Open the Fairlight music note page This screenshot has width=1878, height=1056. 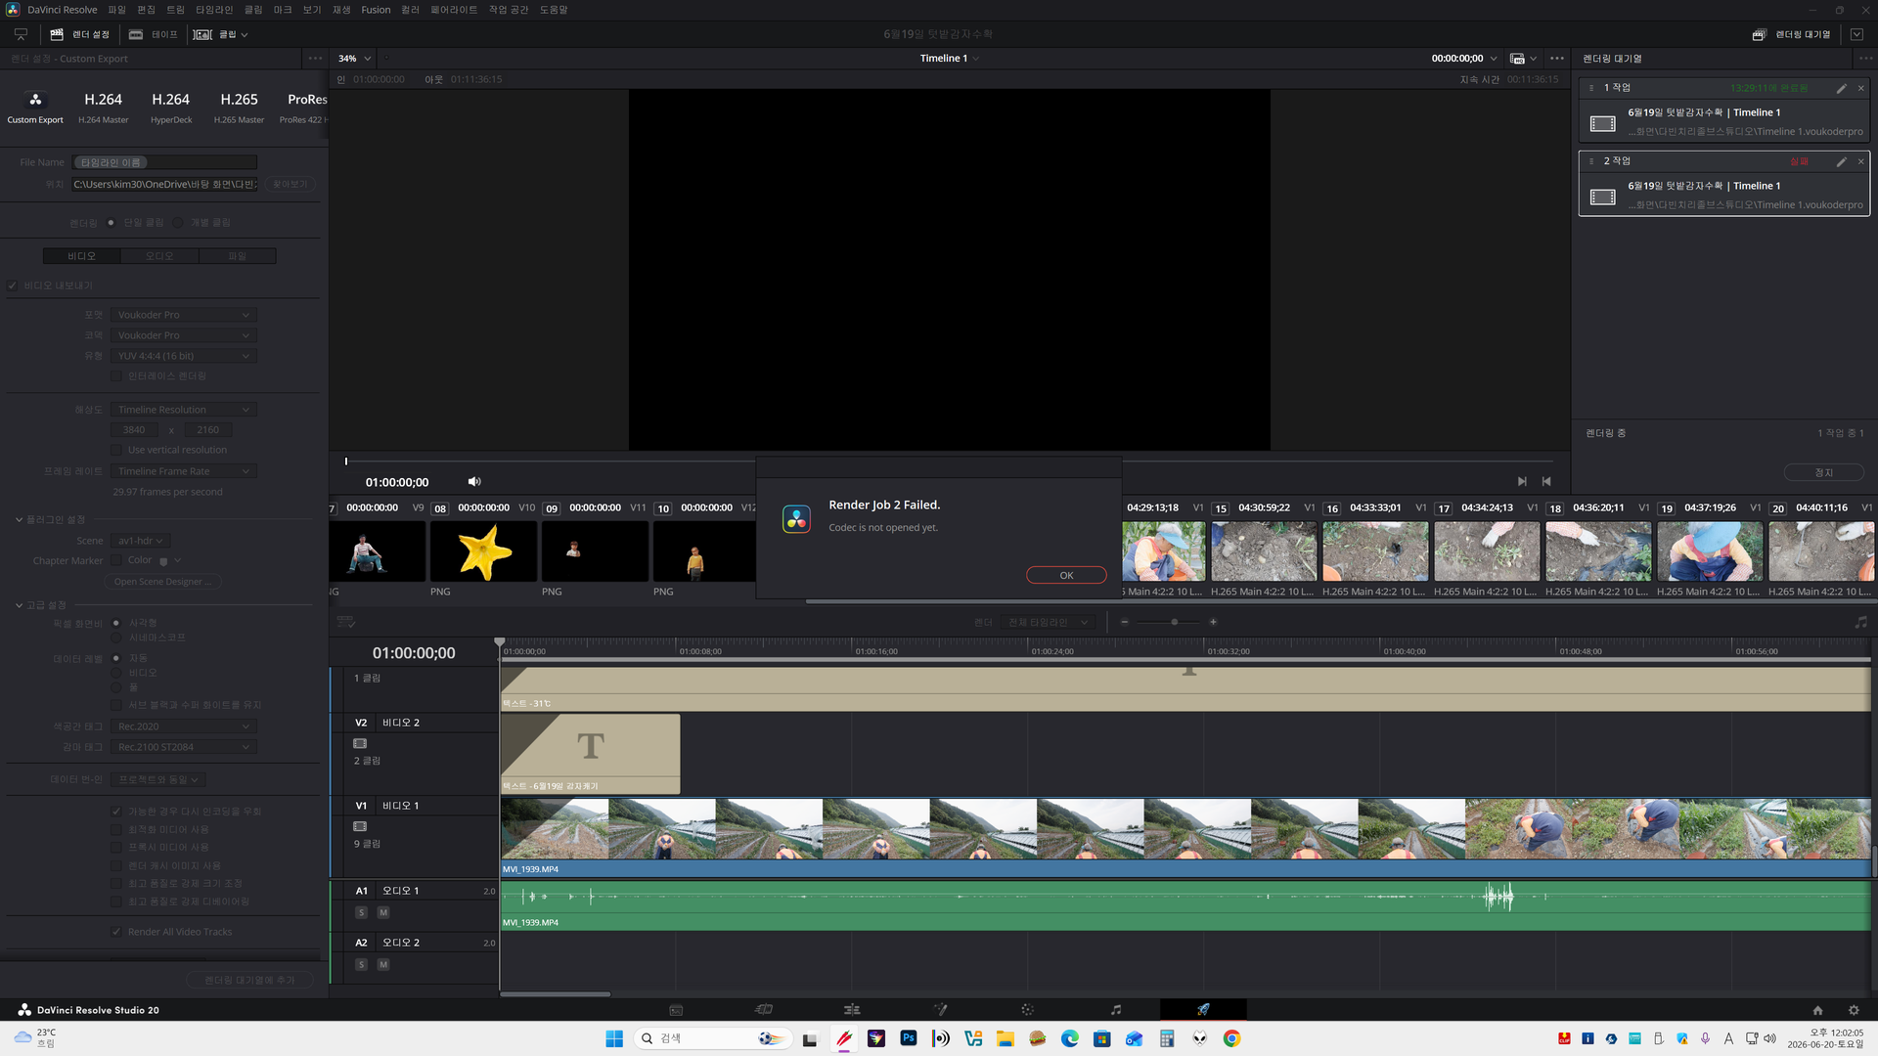click(1116, 1010)
